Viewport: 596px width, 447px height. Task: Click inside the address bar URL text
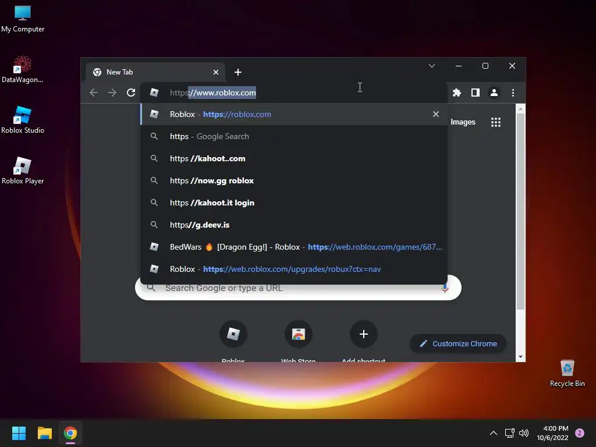pyautogui.click(x=213, y=93)
